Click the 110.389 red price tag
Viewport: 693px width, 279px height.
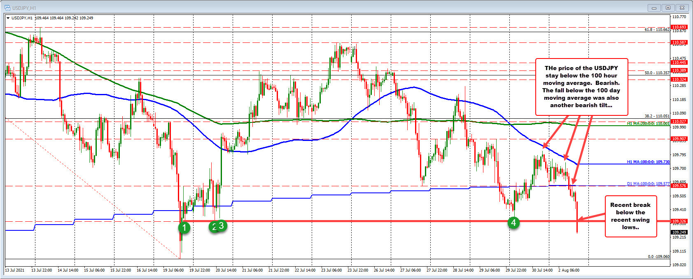679,70
